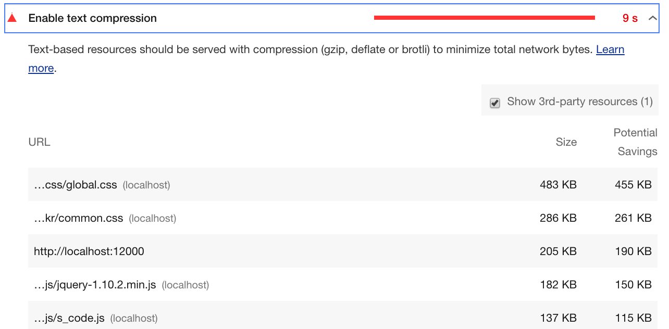Click the Size column header
The width and height of the screenshot is (669, 329).
click(x=566, y=142)
